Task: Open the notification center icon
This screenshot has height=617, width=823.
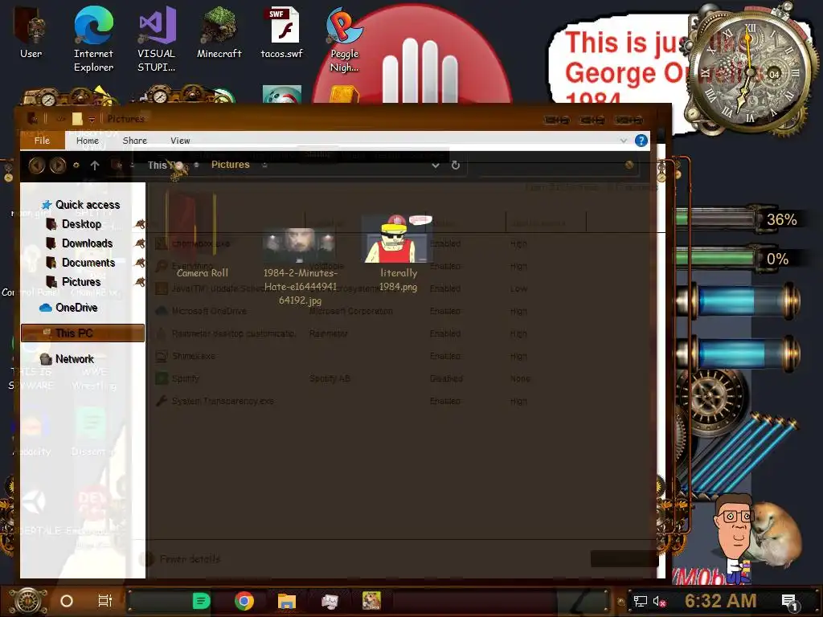Action: pyautogui.click(x=789, y=601)
